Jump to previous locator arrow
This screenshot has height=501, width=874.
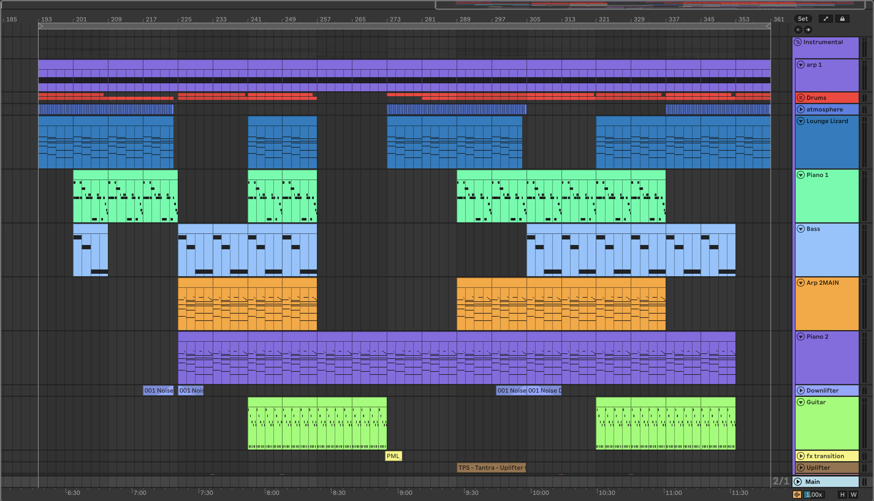[x=798, y=30]
